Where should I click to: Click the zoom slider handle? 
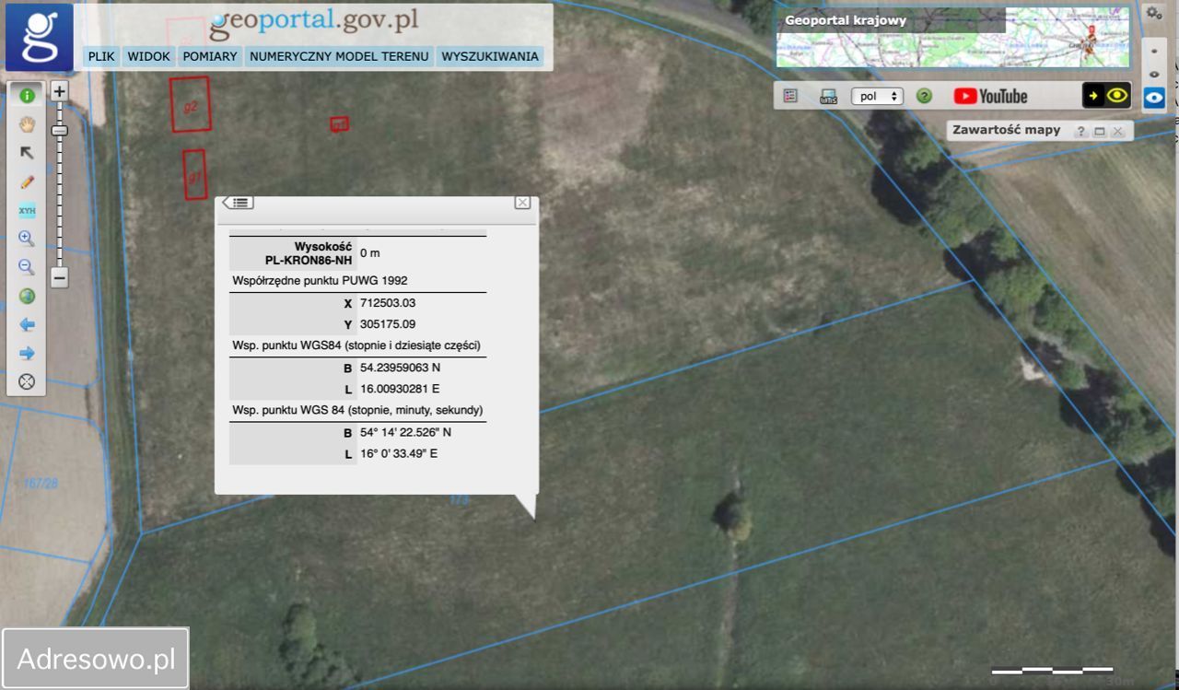pyautogui.click(x=59, y=131)
